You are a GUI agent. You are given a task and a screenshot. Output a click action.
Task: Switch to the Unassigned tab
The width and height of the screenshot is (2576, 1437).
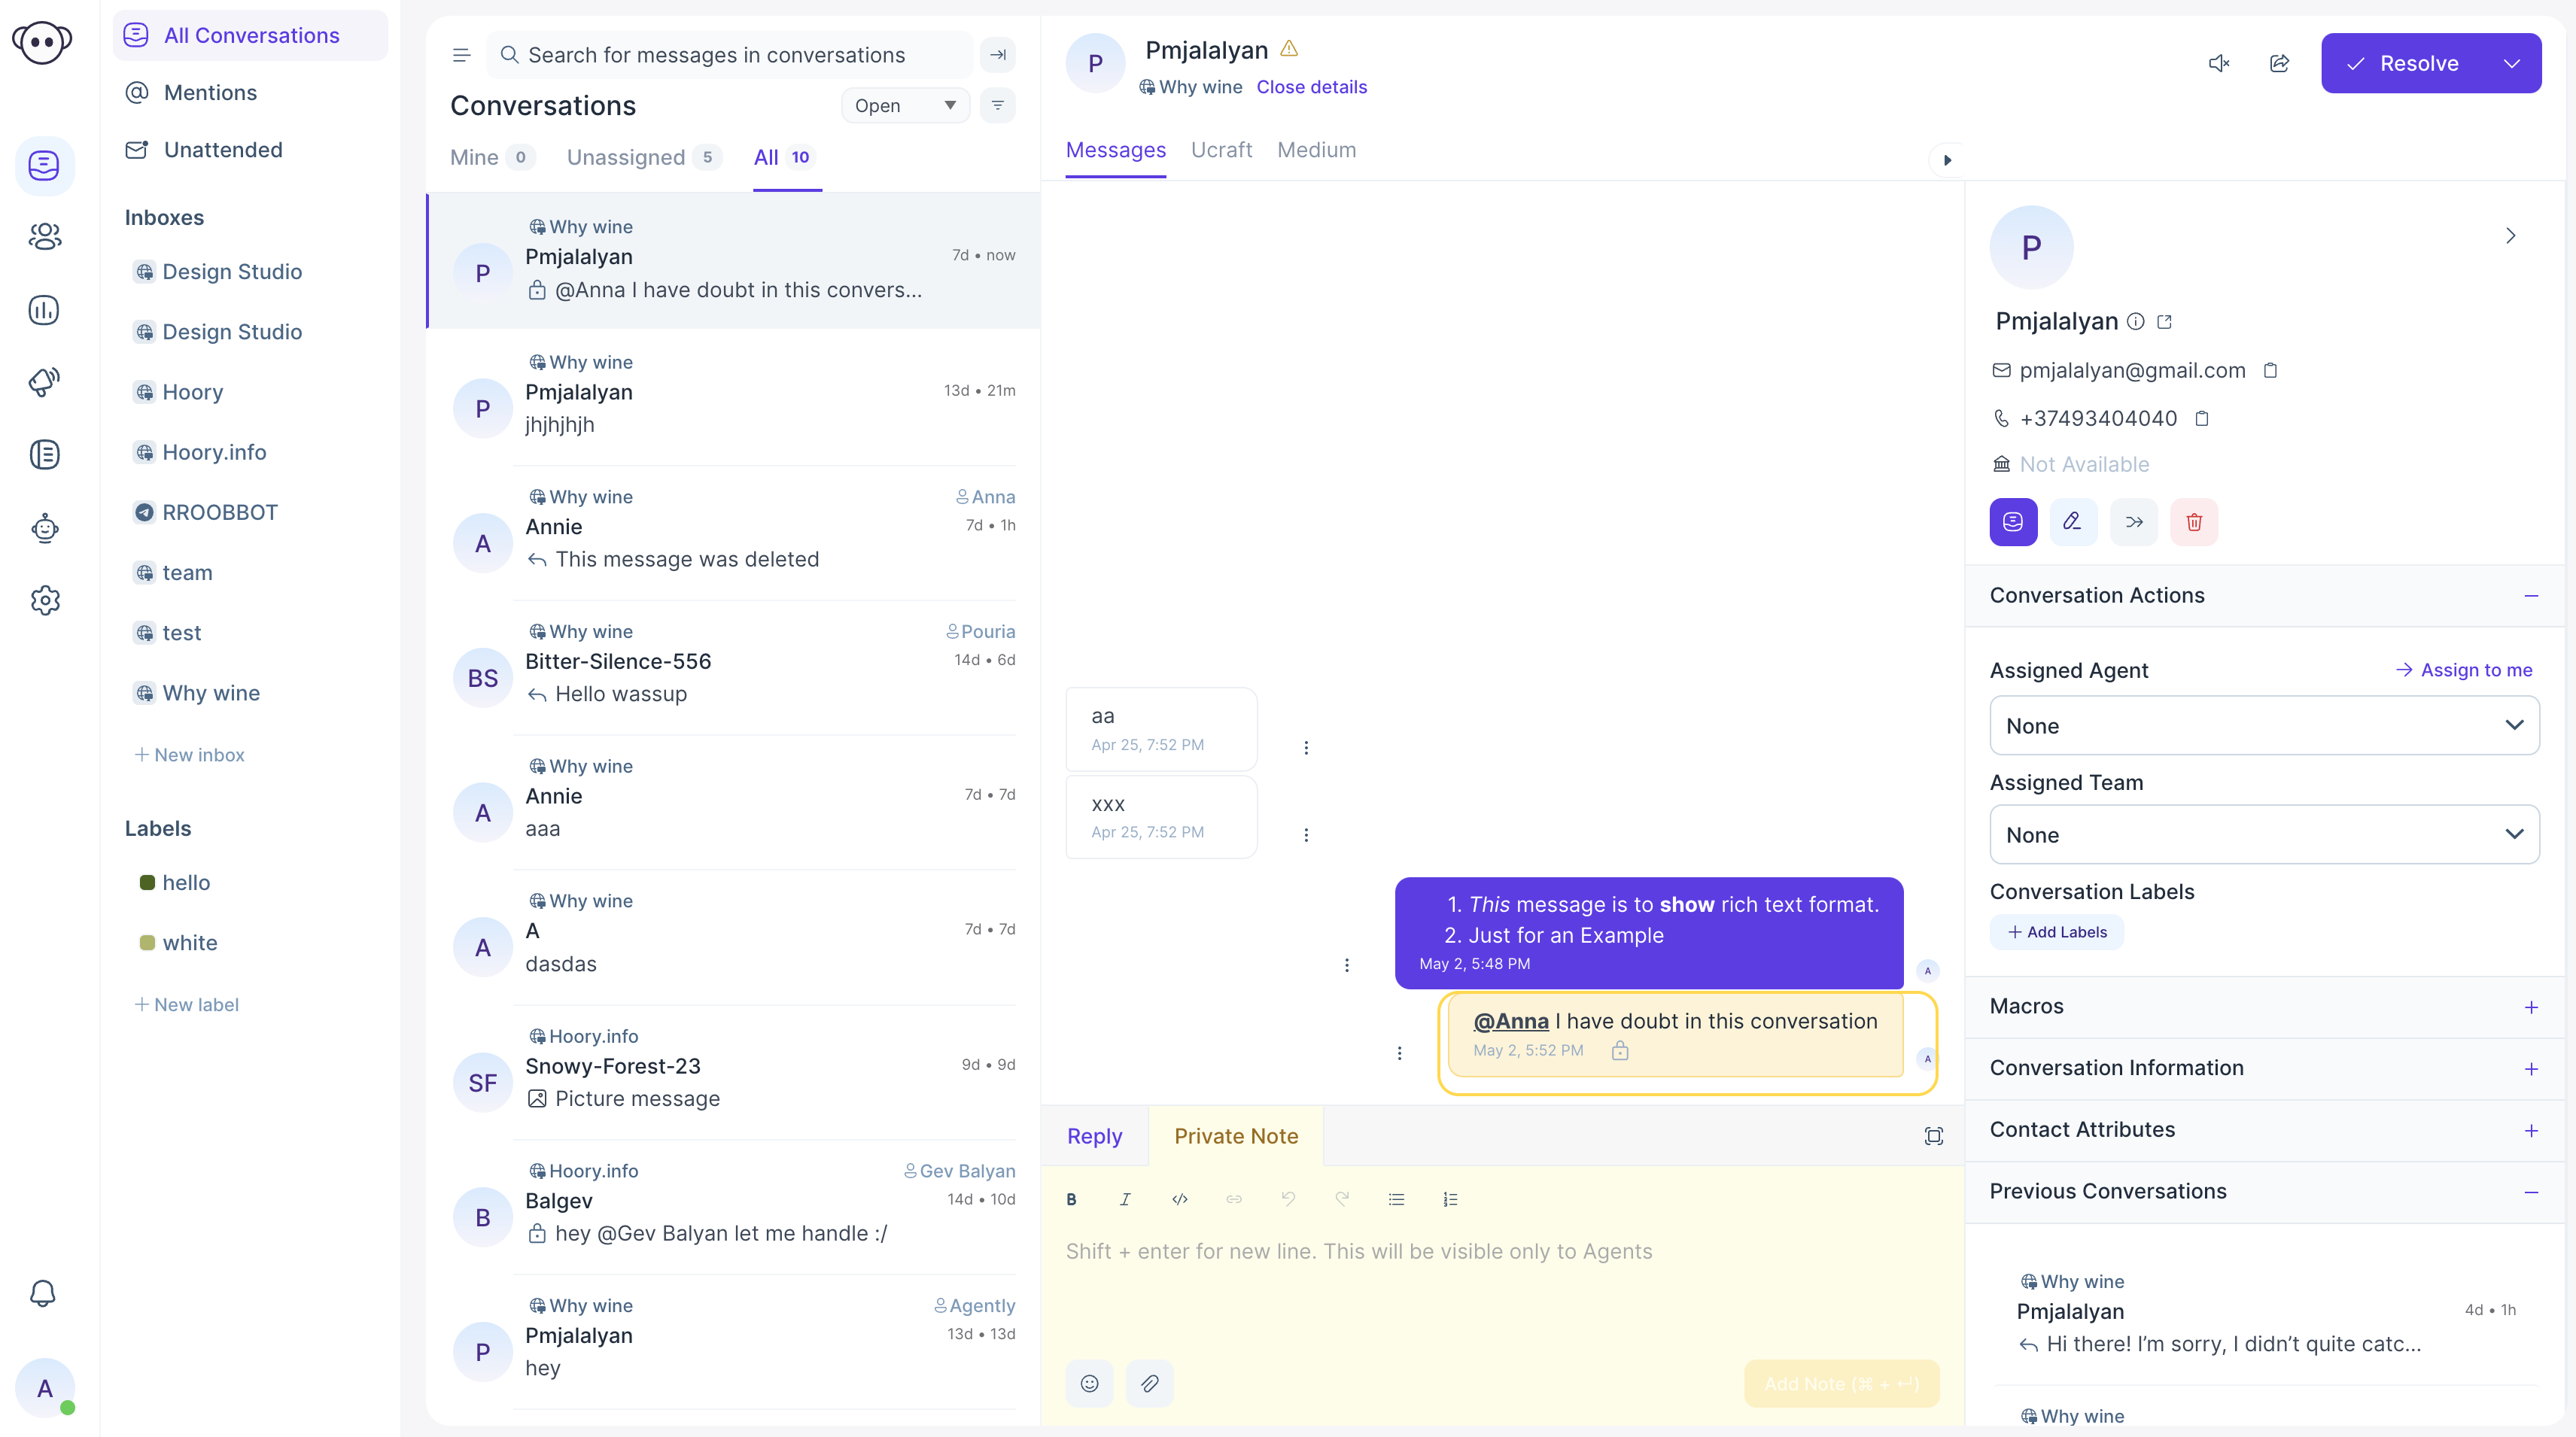pyautogui.click(x=643, y=157)
